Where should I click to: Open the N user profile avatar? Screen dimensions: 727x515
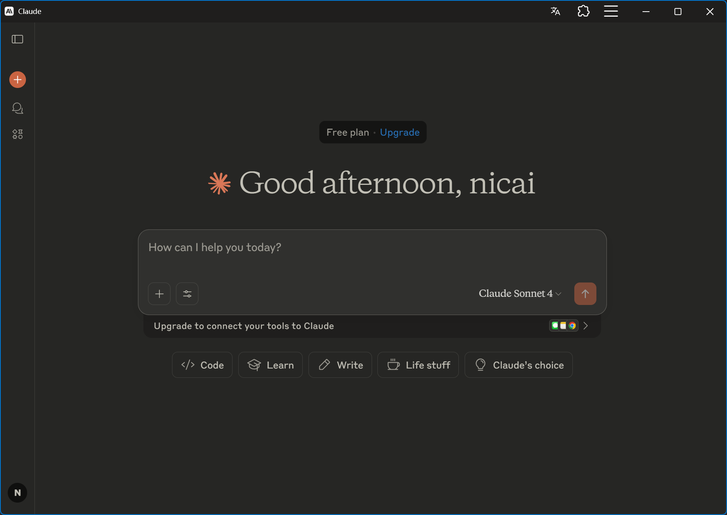tap(17, 493)
